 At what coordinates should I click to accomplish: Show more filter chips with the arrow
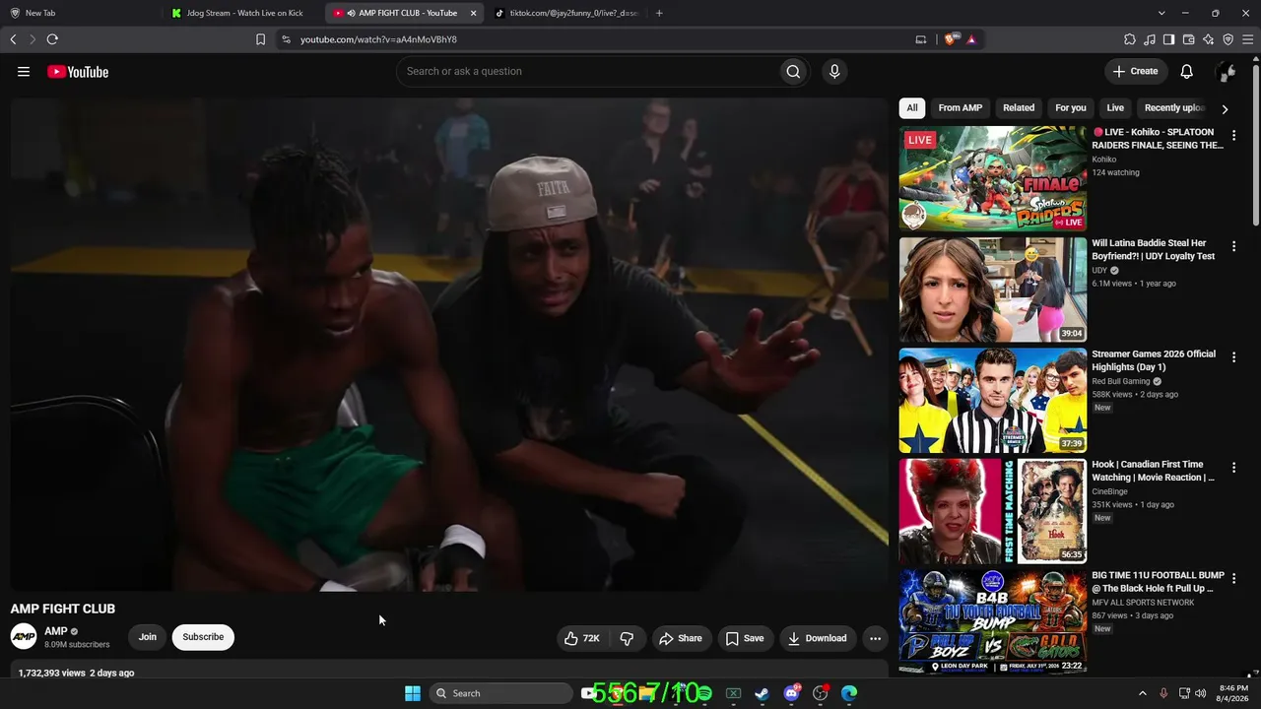[1225, 109]
